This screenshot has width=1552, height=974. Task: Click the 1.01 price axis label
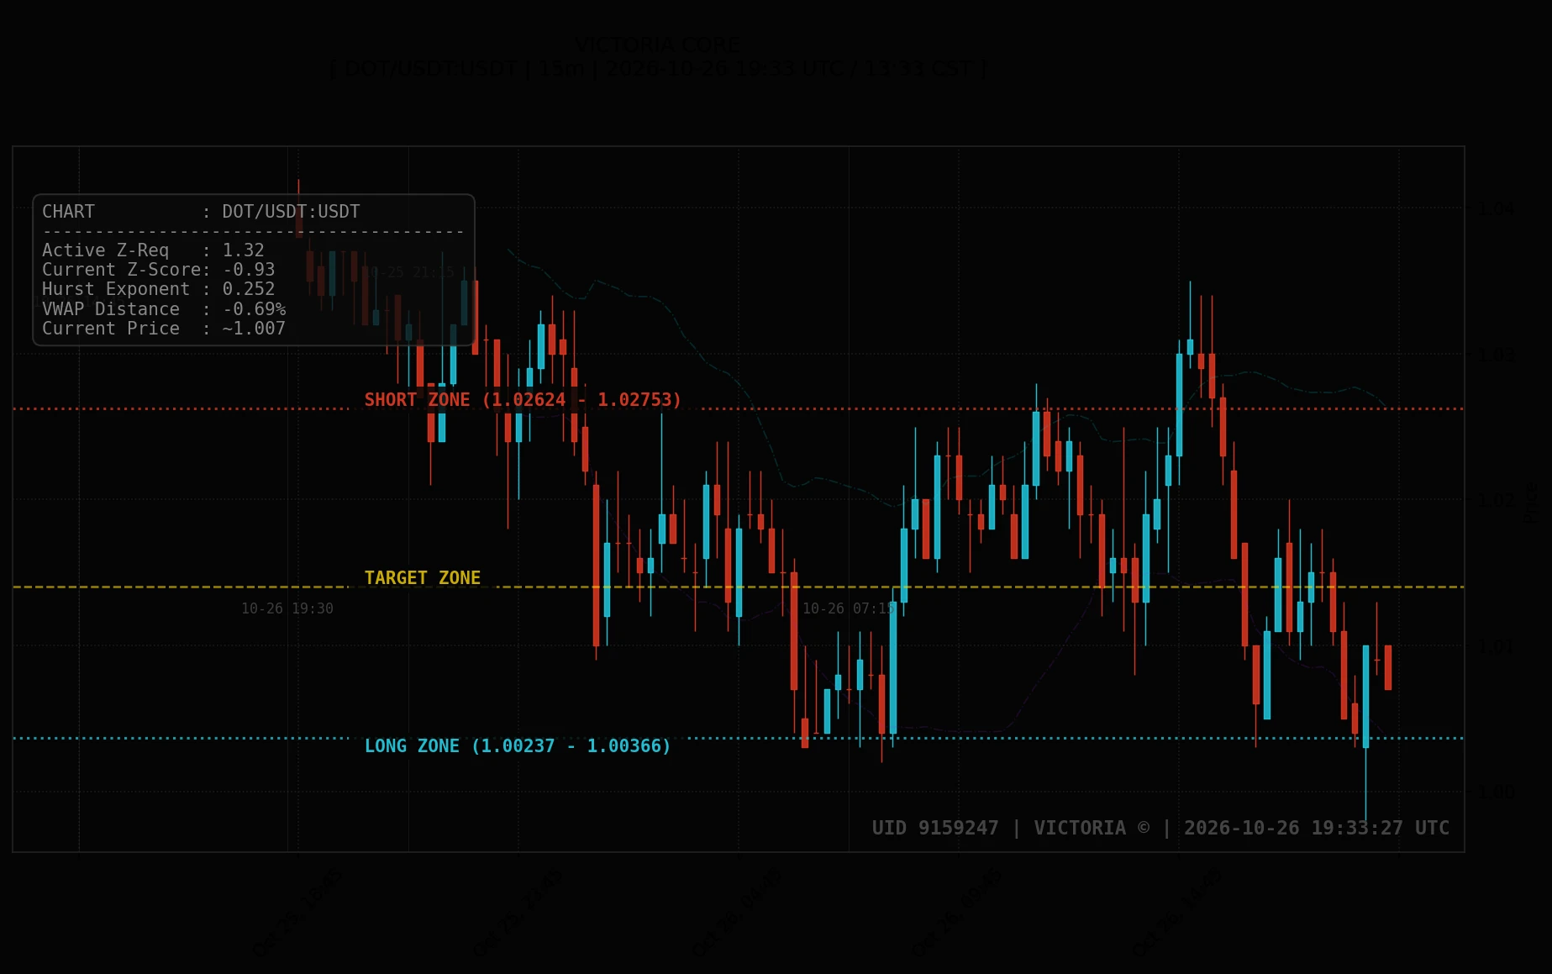tap(1497, 646)
